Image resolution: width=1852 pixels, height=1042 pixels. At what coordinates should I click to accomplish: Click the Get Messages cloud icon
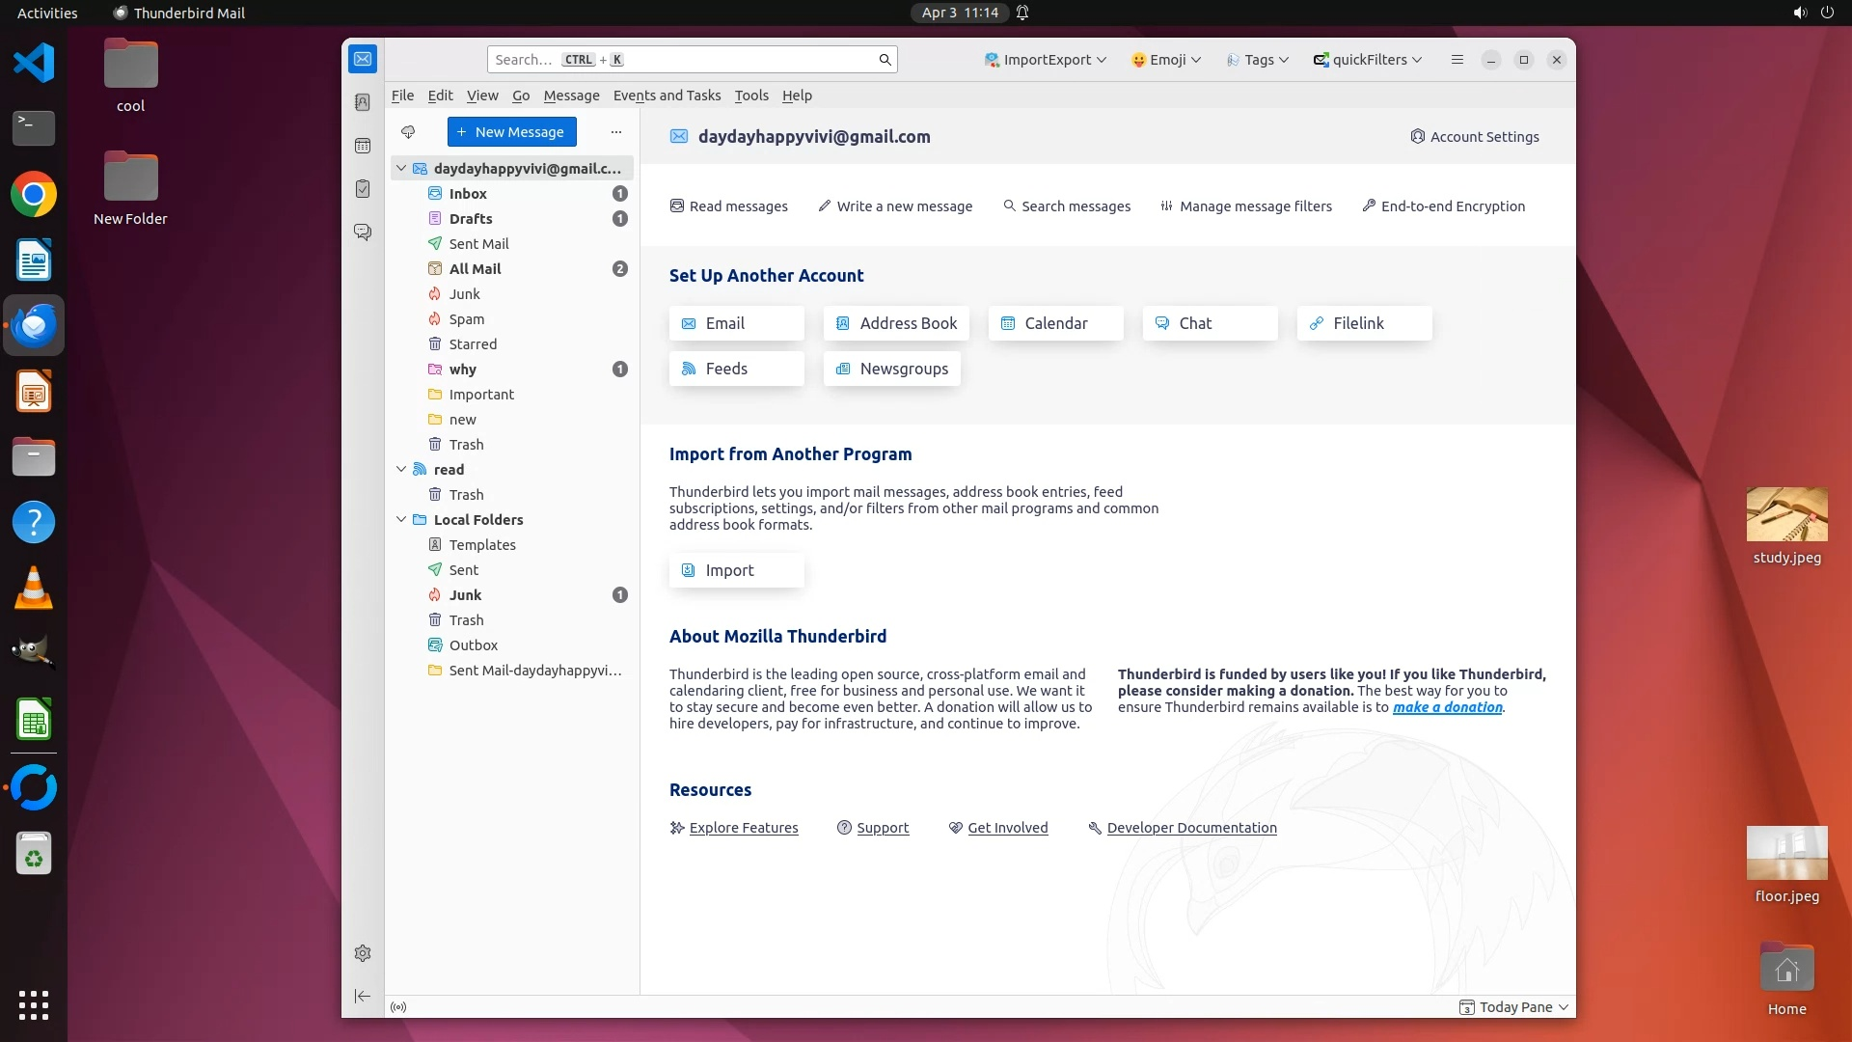pos(408,132)
